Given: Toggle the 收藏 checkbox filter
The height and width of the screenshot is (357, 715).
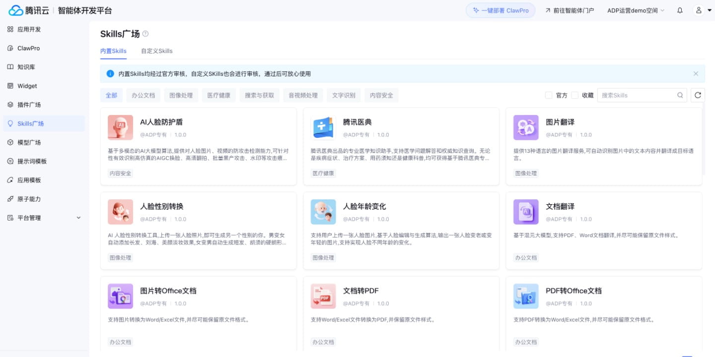Looking at the screenshot, I should [575, 95].
